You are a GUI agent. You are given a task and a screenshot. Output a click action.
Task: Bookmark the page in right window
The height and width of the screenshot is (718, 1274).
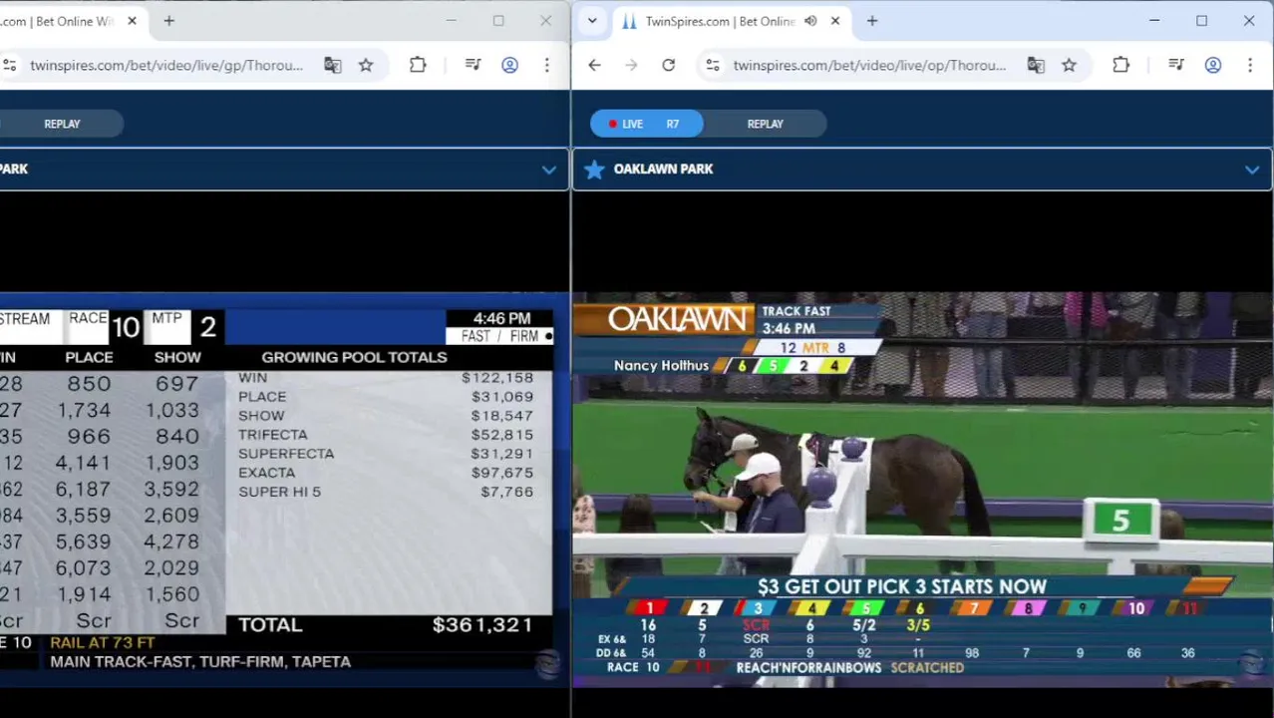[1069, 65]
